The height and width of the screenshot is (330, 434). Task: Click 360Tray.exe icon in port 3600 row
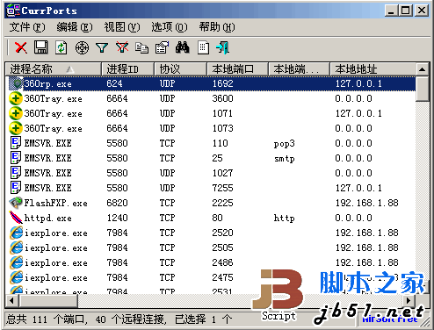click(16, 98)
